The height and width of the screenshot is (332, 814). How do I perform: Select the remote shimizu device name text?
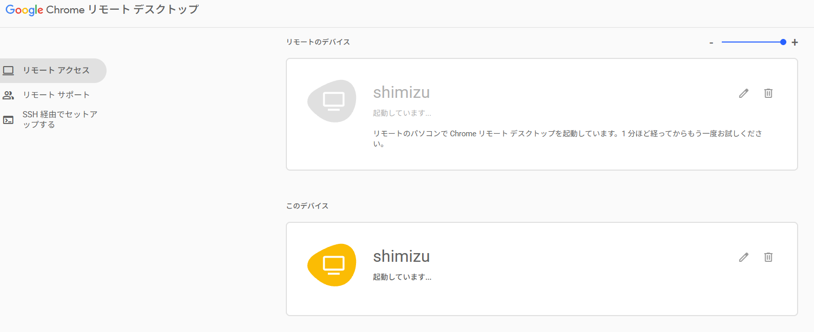pos(402,92)
